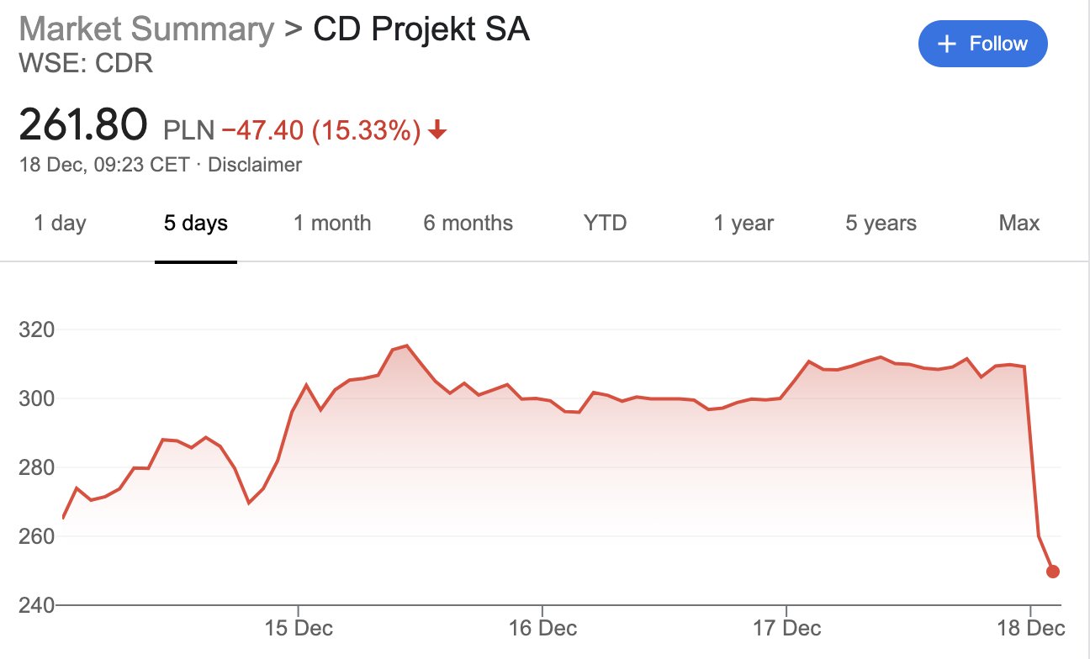Open the Disclaimer link

[256, 165]
